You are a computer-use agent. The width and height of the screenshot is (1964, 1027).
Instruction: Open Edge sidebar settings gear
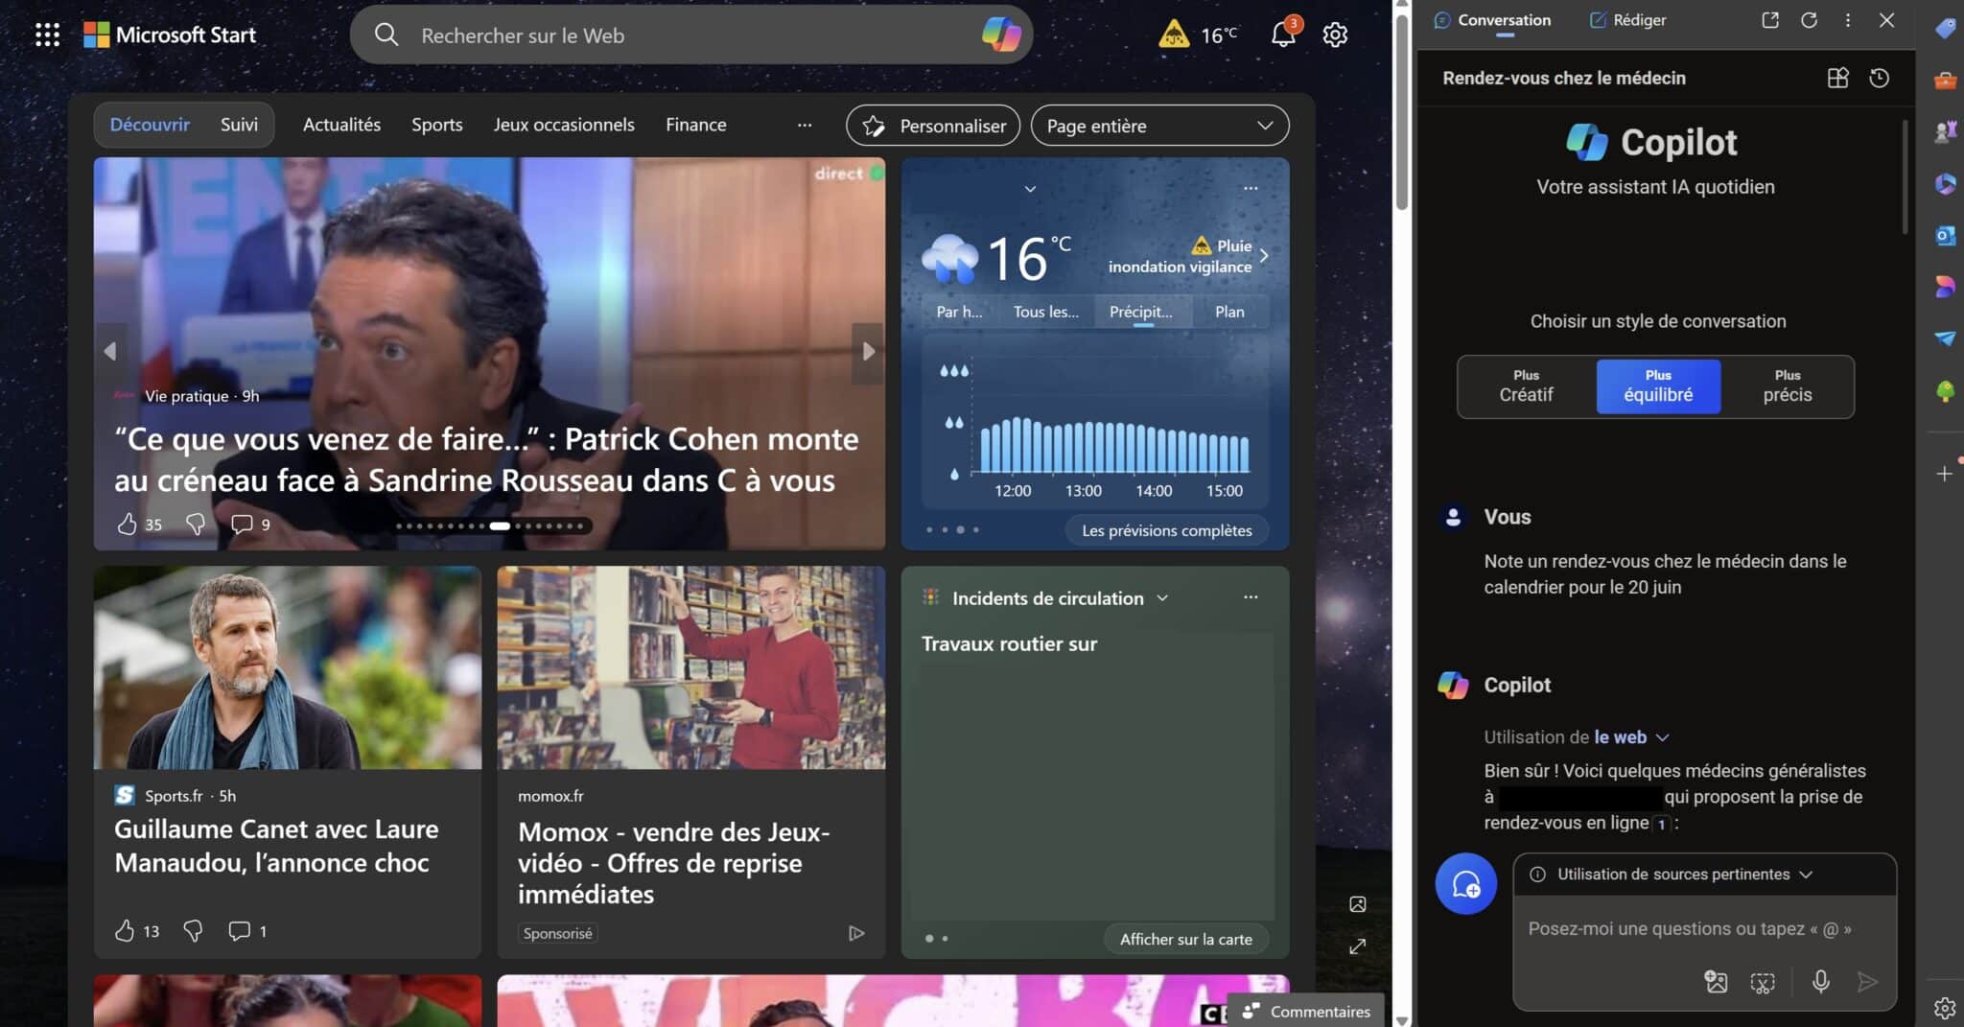click(1944, 1007)
